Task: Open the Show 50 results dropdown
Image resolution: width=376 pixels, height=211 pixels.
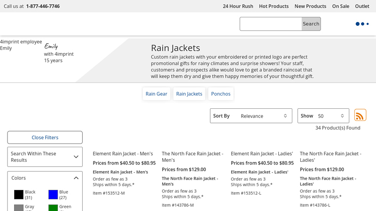Action: (x=323, y=116)
